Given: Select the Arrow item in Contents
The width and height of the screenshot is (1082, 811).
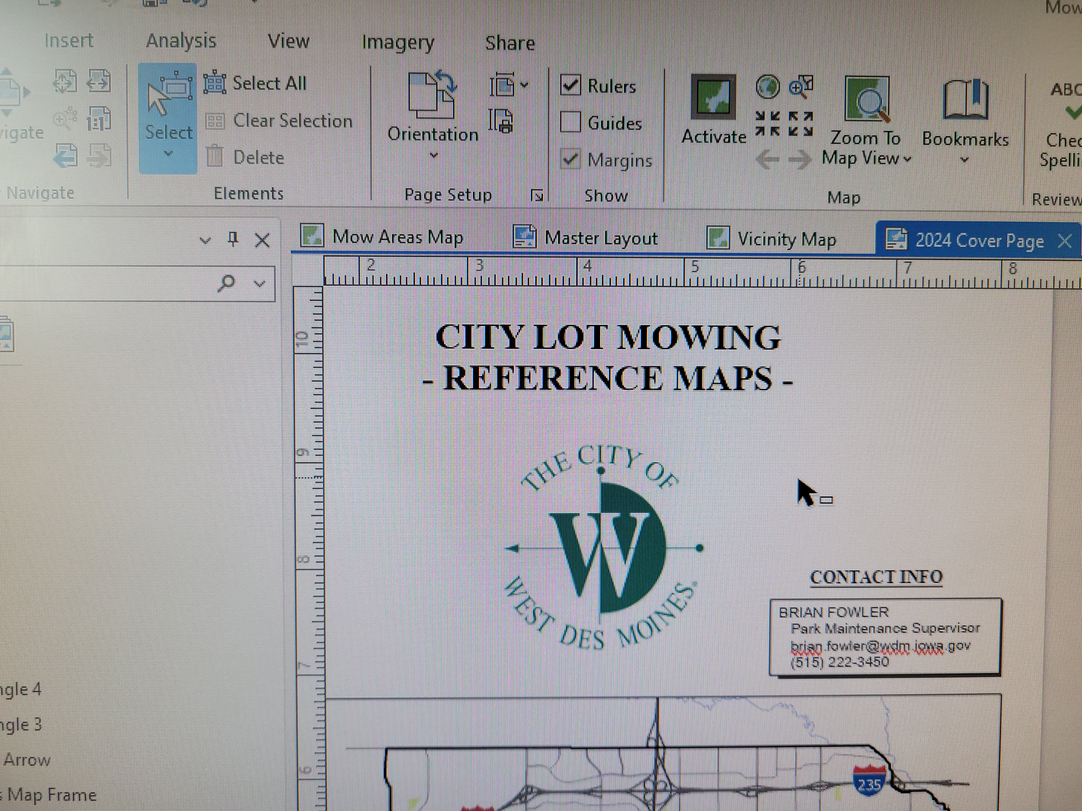Looking at the screenshot, I should (x=27, y=760).
